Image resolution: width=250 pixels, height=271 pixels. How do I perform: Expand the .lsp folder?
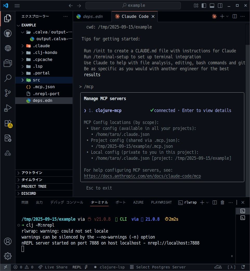point(23,66)
